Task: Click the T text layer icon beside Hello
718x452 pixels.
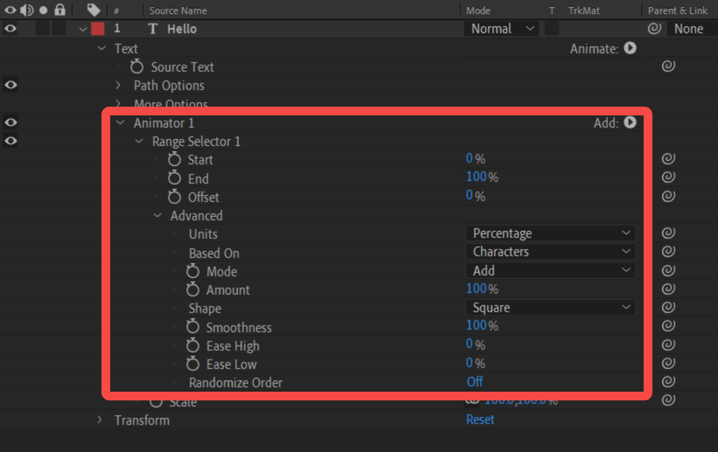Action: pyautogui.click(x=152, y=28)
